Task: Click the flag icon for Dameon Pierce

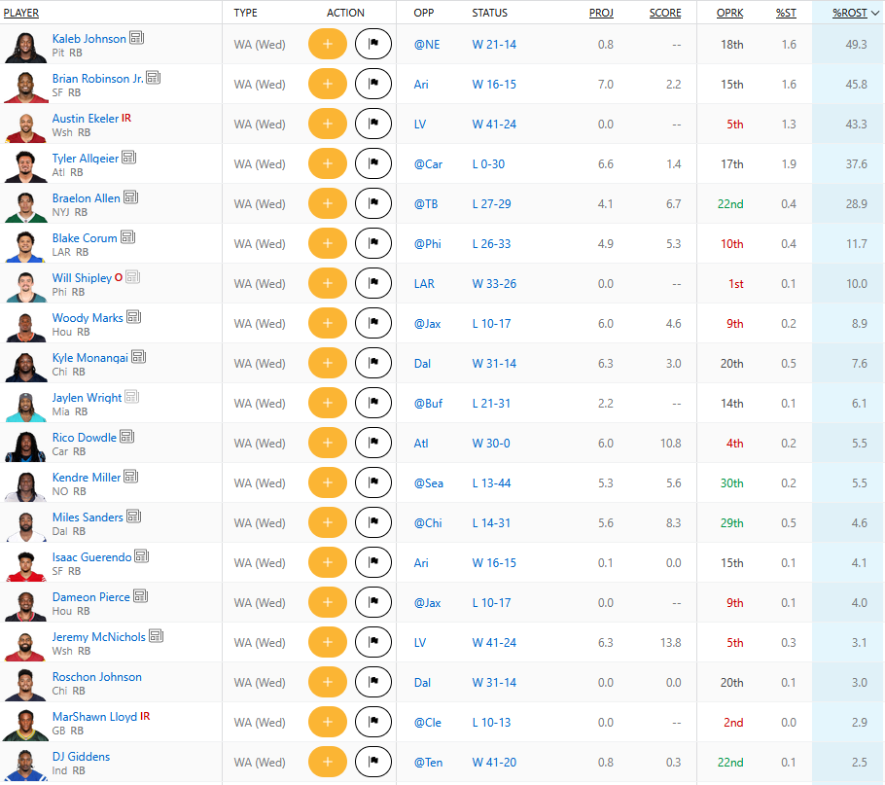Action: 373,603
